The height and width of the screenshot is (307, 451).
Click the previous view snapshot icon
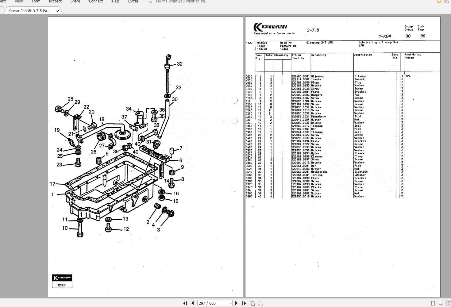(252, 303)
